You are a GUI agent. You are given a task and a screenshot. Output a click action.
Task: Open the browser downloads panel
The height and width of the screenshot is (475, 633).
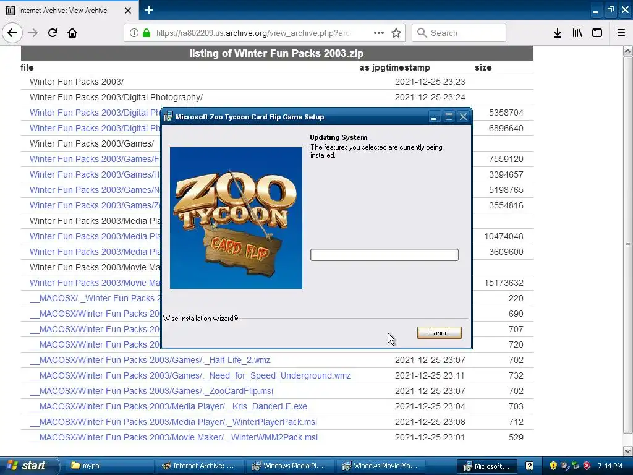[558, 33]
